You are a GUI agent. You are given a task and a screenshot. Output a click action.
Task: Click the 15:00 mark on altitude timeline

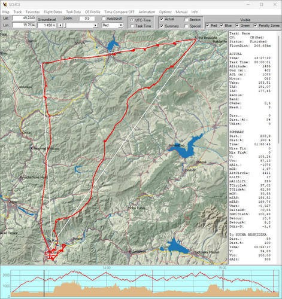point(222,268)
